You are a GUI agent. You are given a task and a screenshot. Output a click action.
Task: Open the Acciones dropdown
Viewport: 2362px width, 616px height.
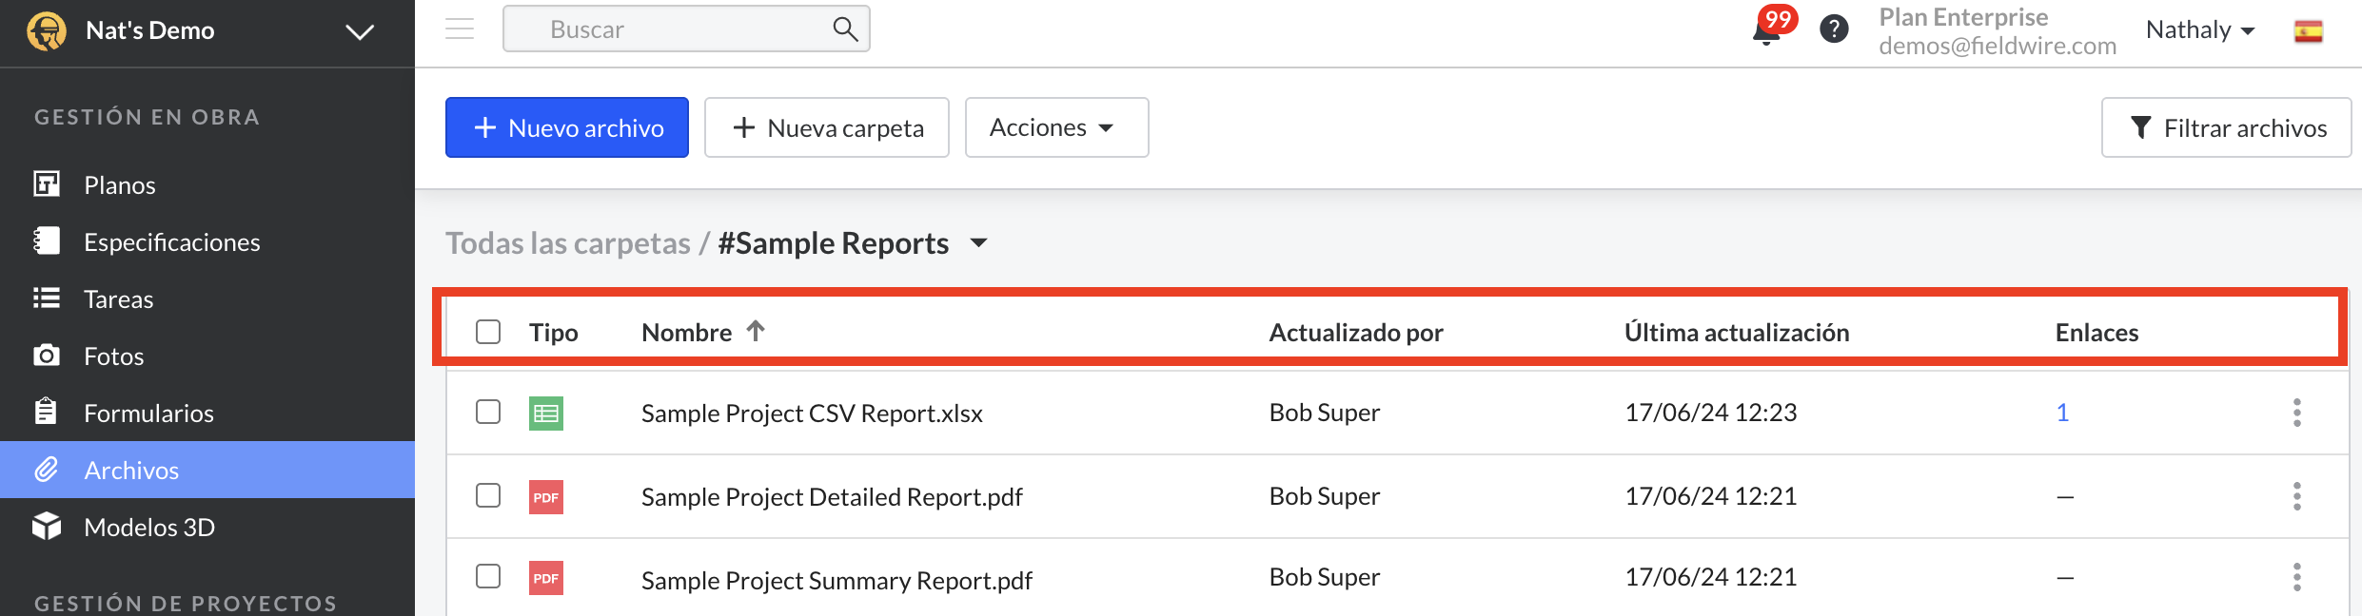click(1056, 127)
